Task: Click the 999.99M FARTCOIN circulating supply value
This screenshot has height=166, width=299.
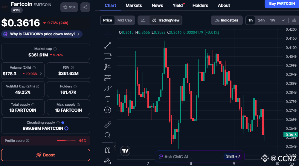Action: pos(43,128)
